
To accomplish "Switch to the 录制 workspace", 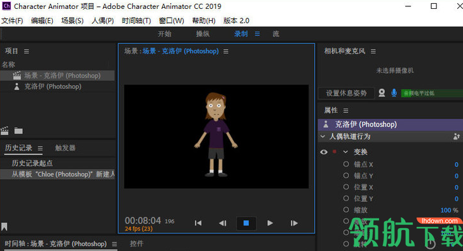I will pyautogui.click(x=241, y=34).
